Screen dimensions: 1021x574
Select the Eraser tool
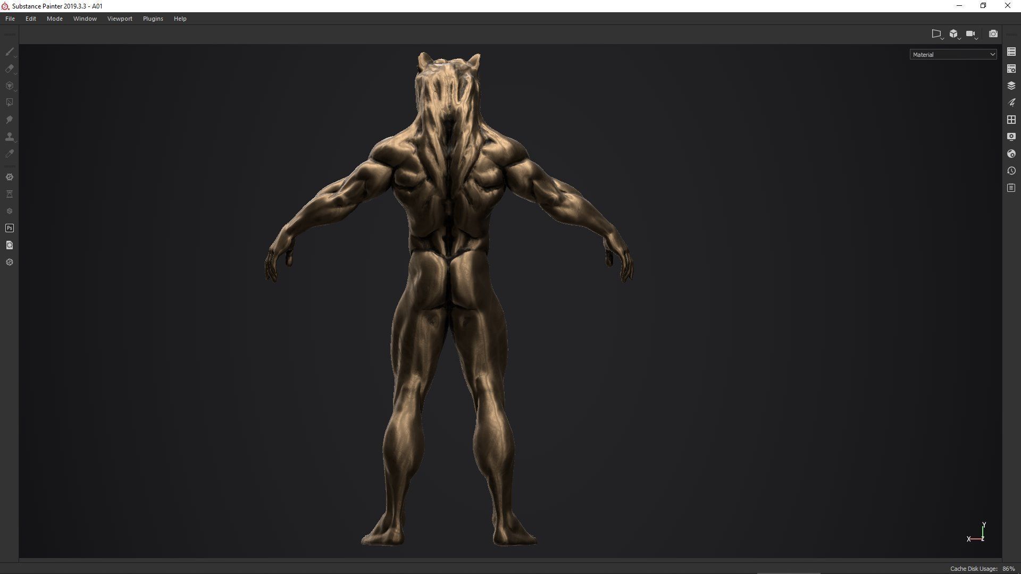click(10, 69)
